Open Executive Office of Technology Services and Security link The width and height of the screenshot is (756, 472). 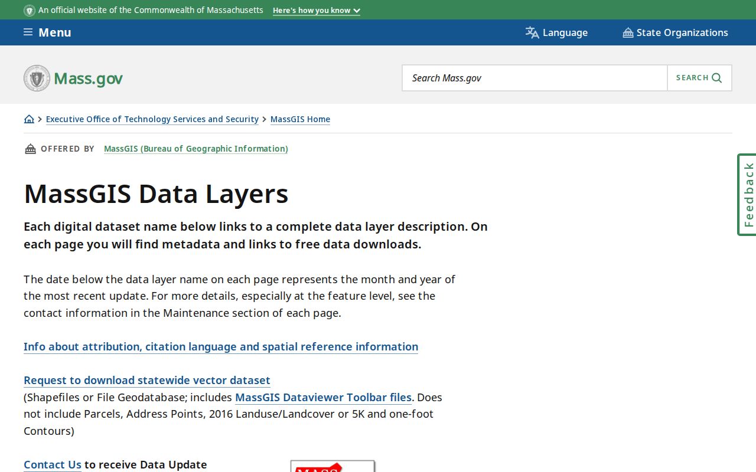[x=152, y=119]
